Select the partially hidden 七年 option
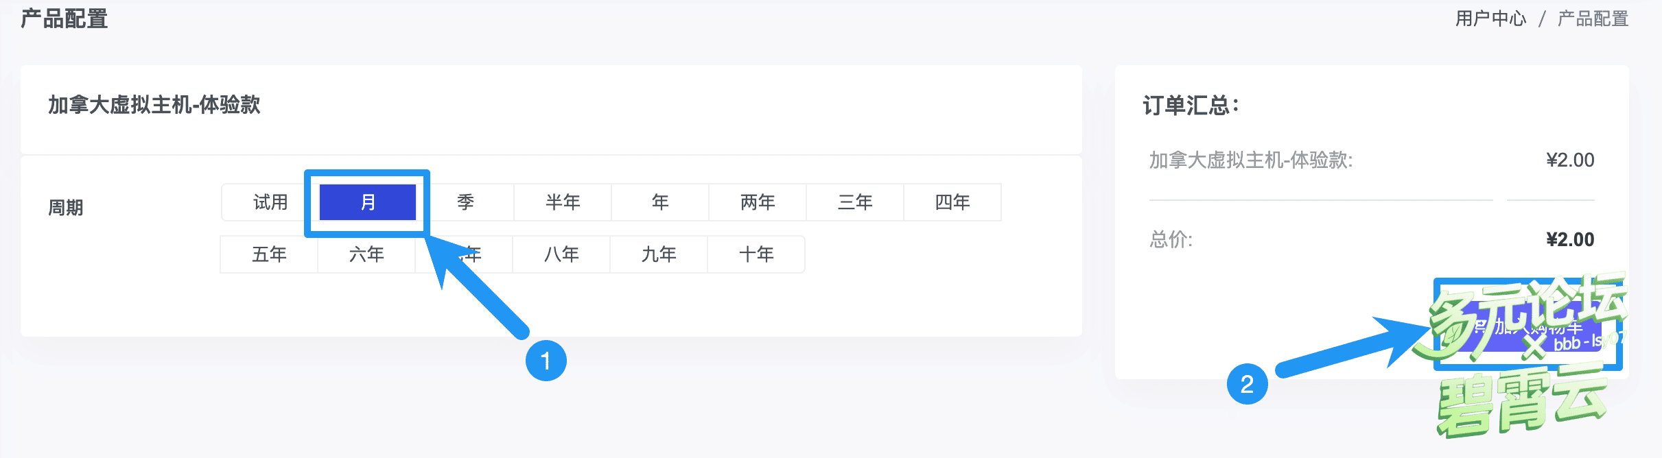 [x=473, y=254]
